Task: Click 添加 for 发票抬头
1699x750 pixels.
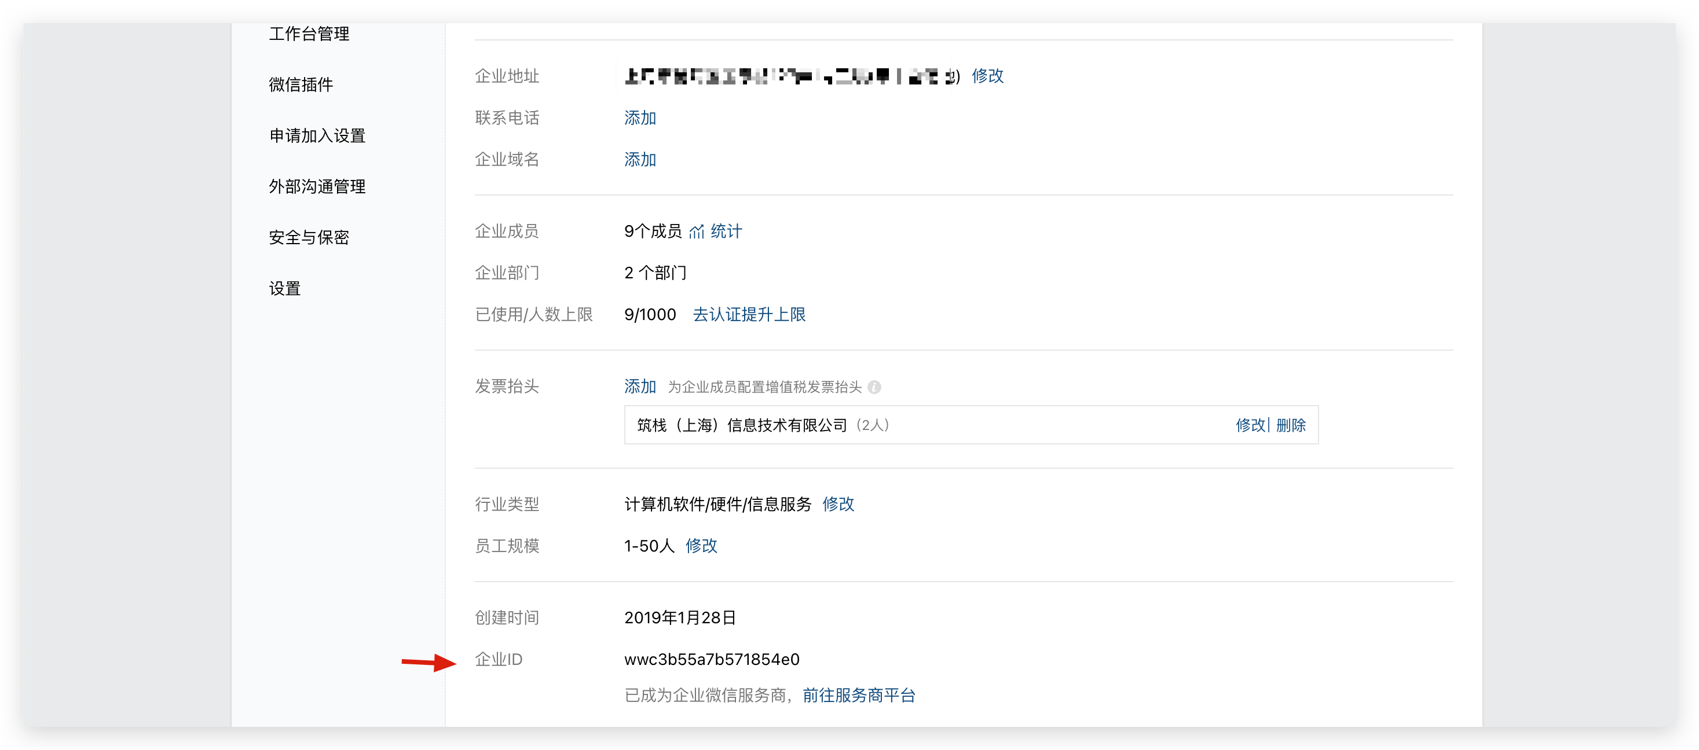Action: (x=640, y=386)
